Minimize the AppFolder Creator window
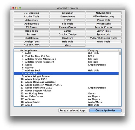This screenshot has height=130, width=135. (16, 8)
